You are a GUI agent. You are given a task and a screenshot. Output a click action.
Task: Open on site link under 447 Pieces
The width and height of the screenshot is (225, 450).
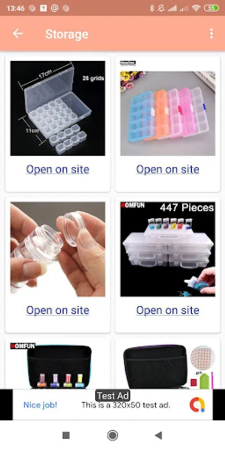pyautogui.click(x=167, y=310)
